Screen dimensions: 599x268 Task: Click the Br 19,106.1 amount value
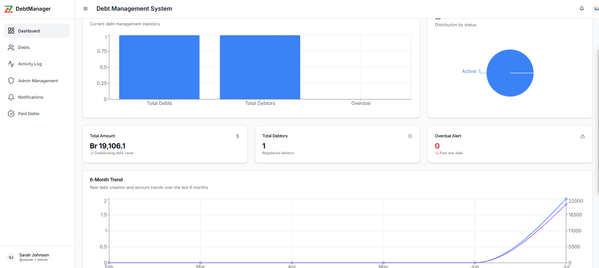pyautogui.click(x=108, y=146)
